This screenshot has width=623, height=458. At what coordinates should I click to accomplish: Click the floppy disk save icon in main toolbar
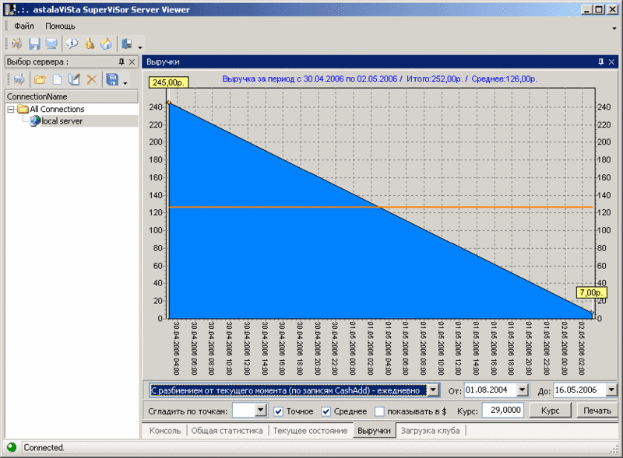pyautogui.click(x=34, y=44)
